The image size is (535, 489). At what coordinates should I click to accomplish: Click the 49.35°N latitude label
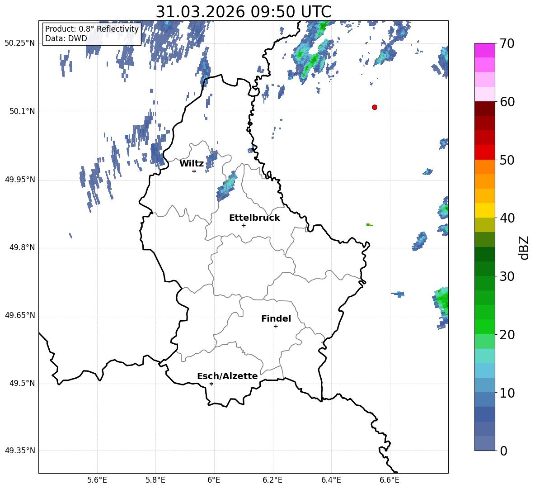tap(20, 451)
